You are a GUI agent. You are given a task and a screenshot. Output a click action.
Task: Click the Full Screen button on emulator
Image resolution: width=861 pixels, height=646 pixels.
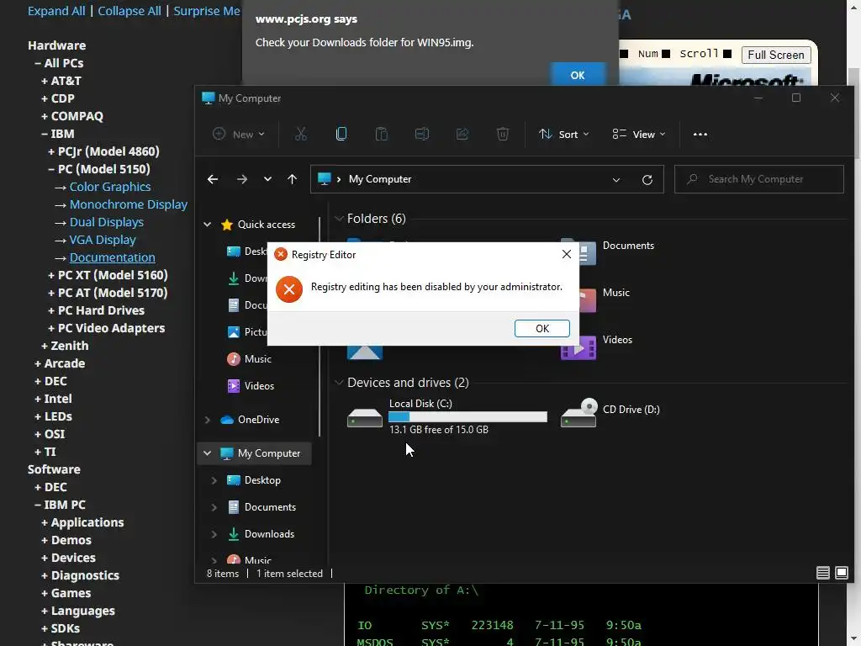(776, 55)
